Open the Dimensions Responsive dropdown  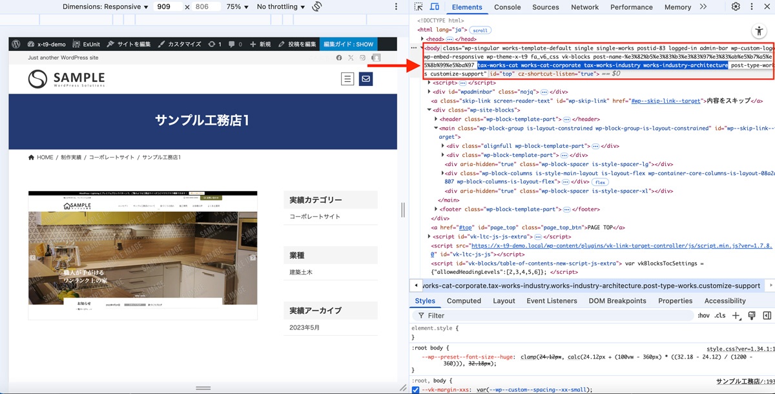coord(105,6)
